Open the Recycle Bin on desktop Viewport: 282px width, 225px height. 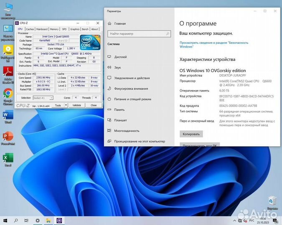(272, 203)
